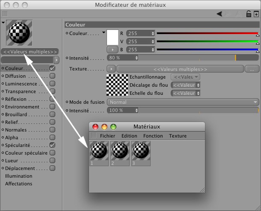Click the Matériaux grip handle icon
The width and height of the screenshot is (261, 211).
[93, 136]
